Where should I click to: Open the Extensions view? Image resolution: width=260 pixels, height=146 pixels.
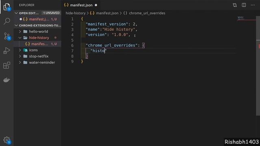(x=6, y=65)
